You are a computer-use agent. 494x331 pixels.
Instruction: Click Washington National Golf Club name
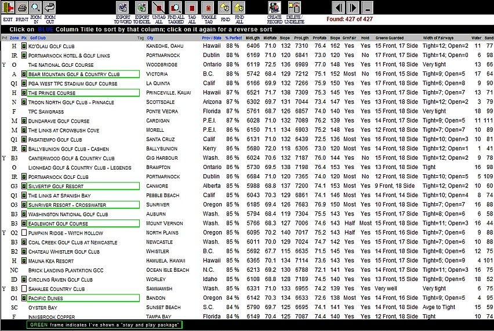tap(68, 214)
